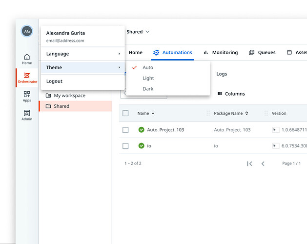Click version 6.0.7534.308 value
This screenshot has height=244, width=307.
point(294,146)
